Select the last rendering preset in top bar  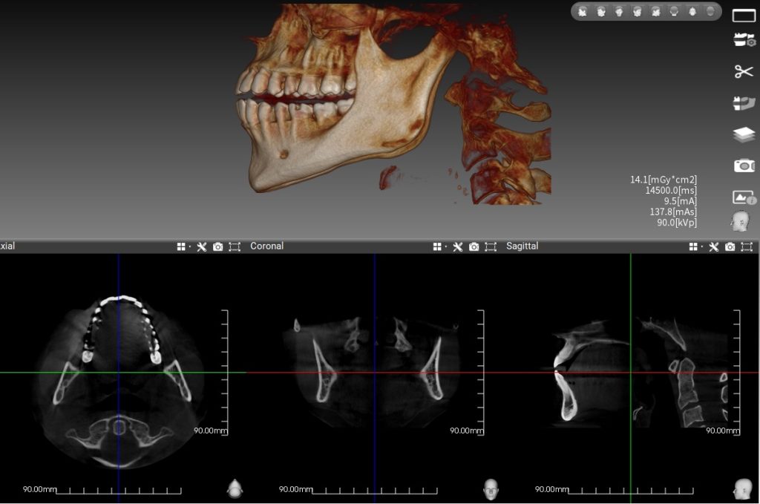(710, 12)
